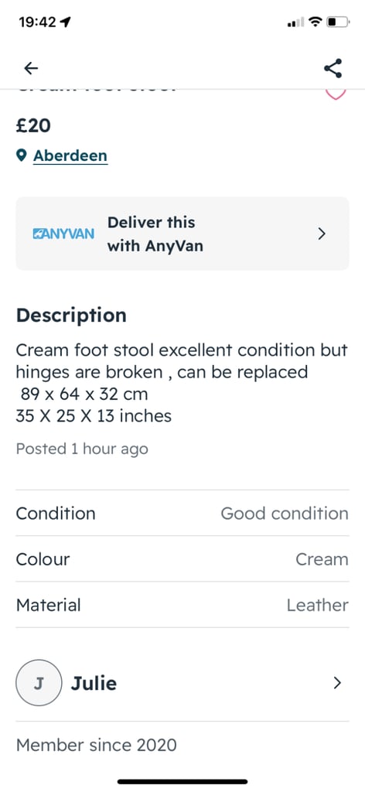
Task: Click the AnyVan logo
Action: click(x=63, y=234)
